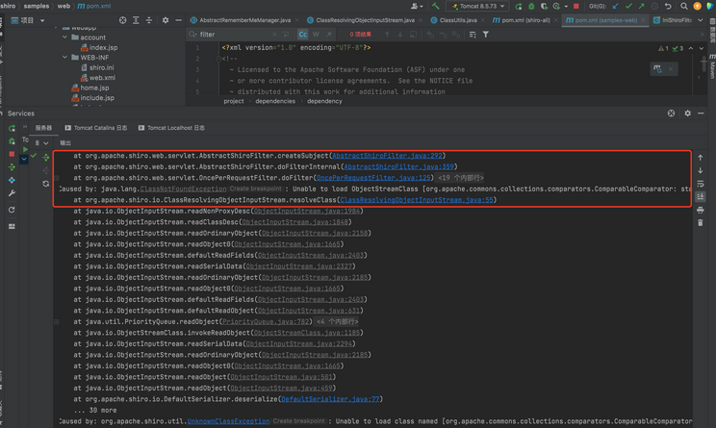The width and height of the screenshot is (716, 428).
Task: Open Search Everywhere magnifier icon
Action: coord(684,6)
